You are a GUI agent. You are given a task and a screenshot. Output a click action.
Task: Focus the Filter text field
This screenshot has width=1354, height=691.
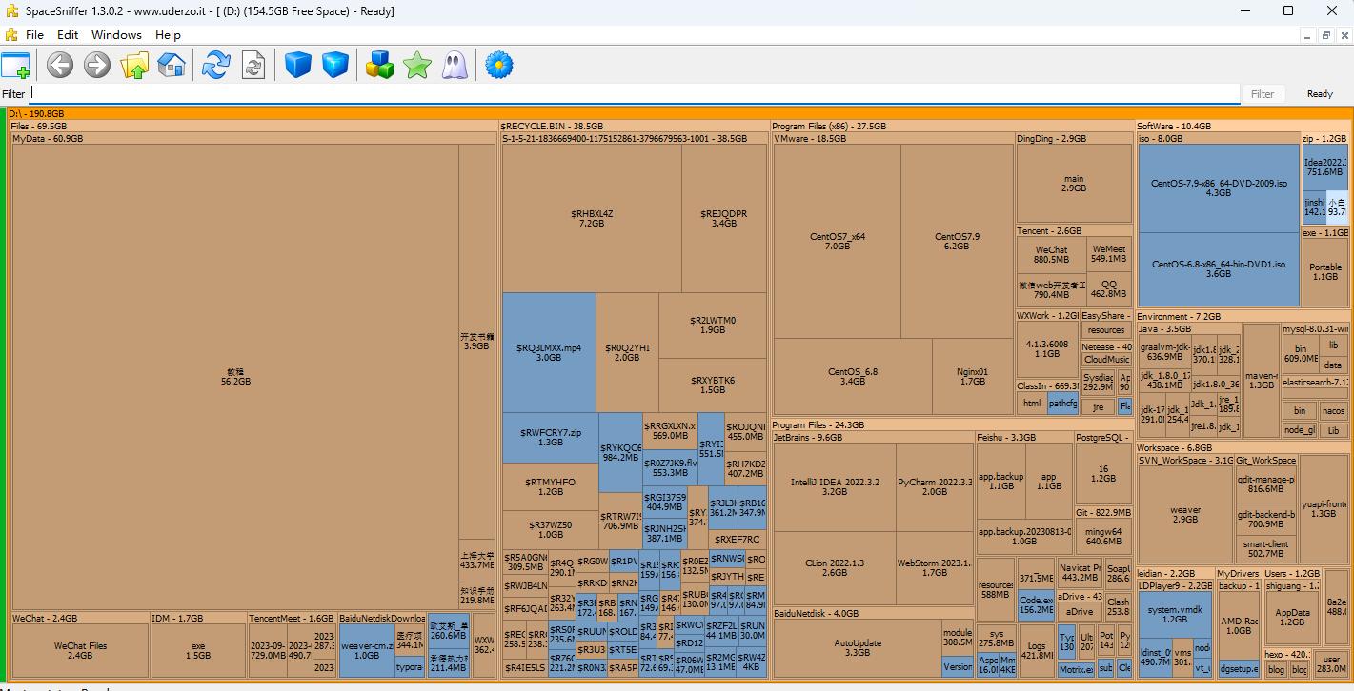635,94
